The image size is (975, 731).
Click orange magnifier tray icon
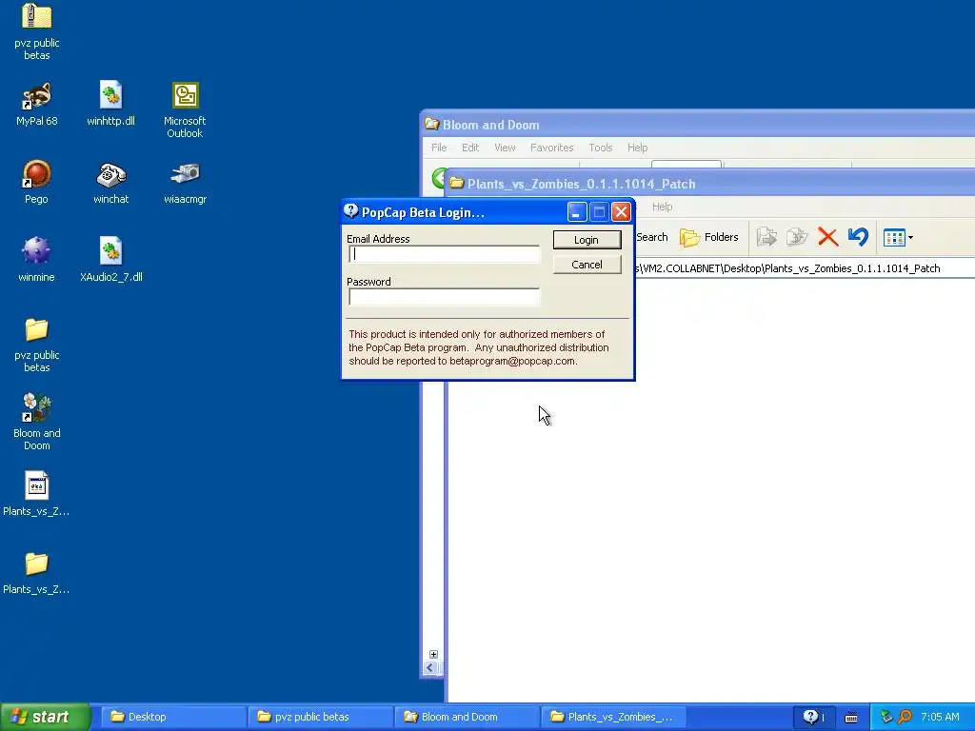click(x=905, y=717)
